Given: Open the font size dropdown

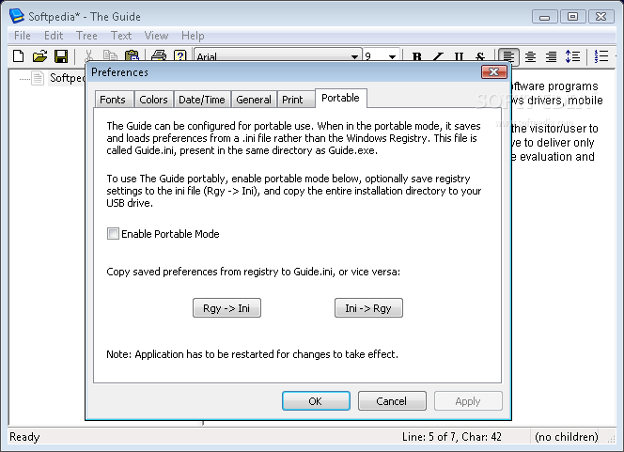Looking at the screenshot, I should click(392, 57).
